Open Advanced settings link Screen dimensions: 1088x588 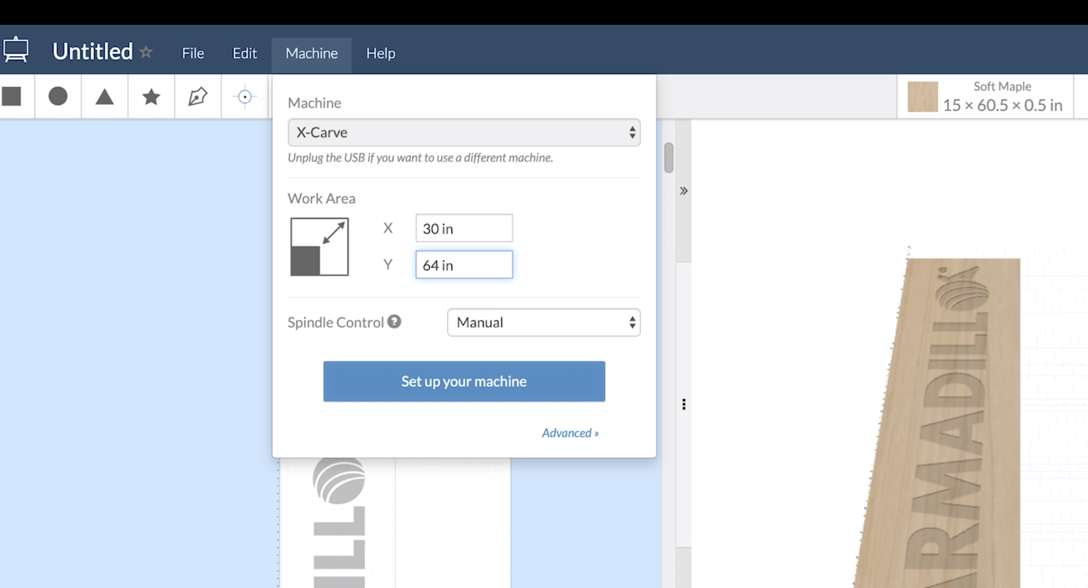click(570, 432)
